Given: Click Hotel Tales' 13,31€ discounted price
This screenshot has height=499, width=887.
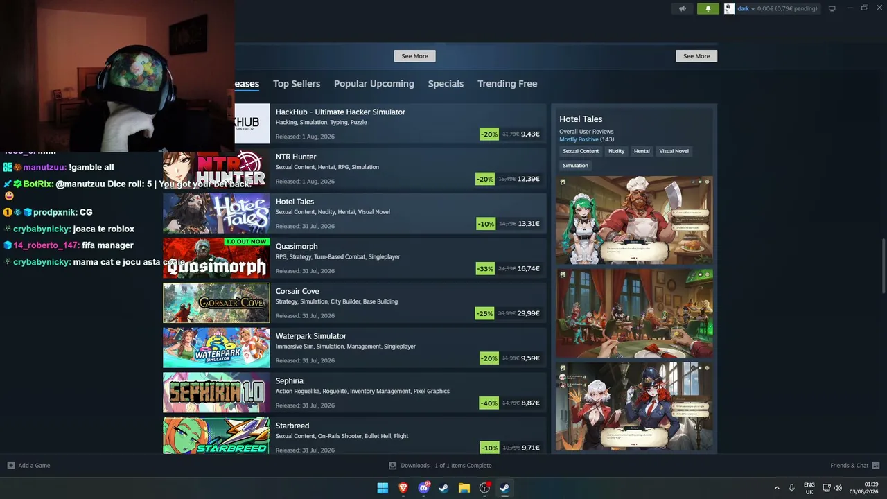Looking at the screenshot, I should 529,224.
